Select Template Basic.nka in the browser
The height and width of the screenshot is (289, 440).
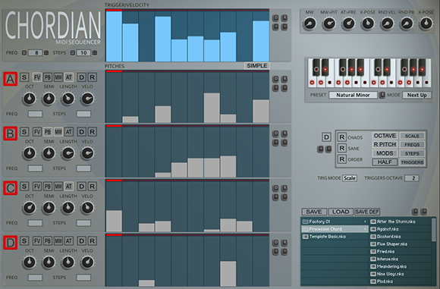[x=335, y=237]
